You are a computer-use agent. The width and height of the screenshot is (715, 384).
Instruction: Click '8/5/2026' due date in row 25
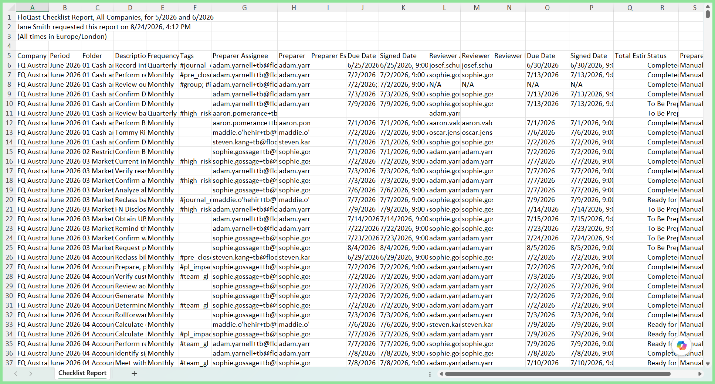tap(547, 248)
